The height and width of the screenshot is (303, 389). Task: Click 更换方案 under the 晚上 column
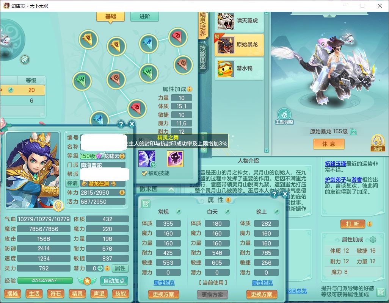click(262, 294)
